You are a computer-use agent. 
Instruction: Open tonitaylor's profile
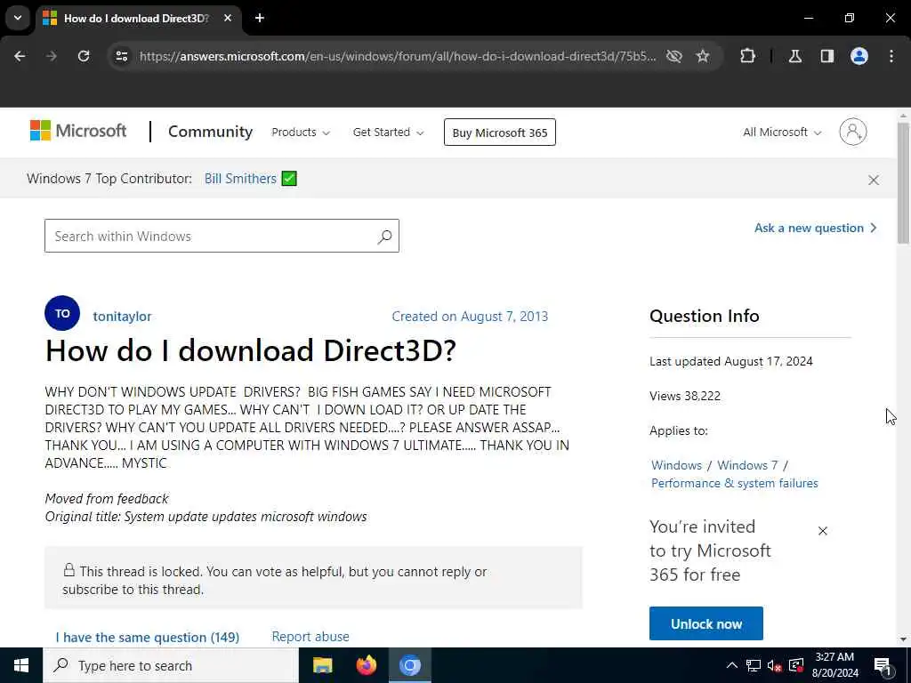point(122,317)
